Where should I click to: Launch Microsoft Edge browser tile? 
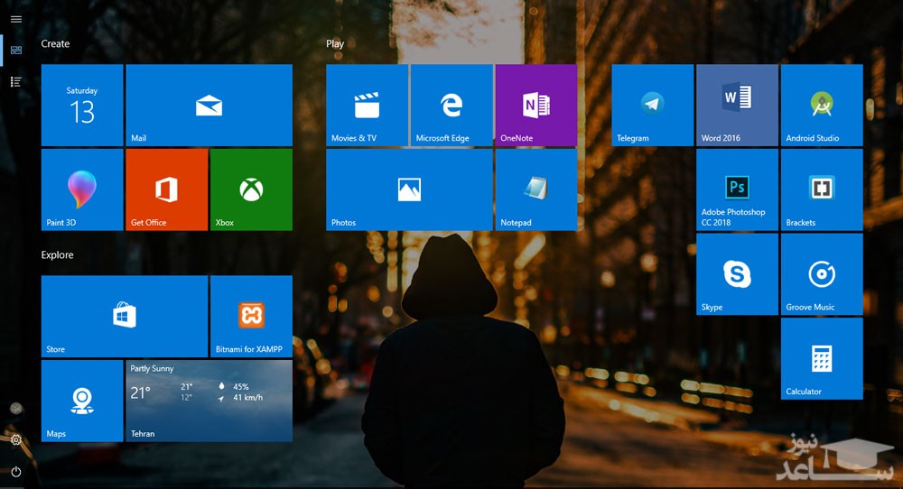click(451, 105)
